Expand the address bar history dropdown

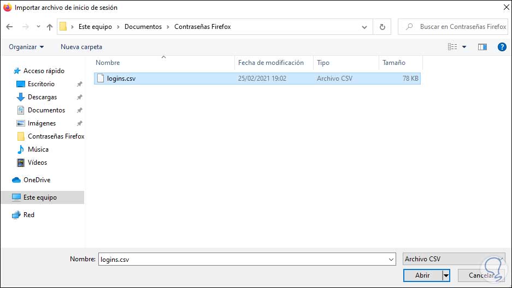pyautogui.click(x=364, y=27)
